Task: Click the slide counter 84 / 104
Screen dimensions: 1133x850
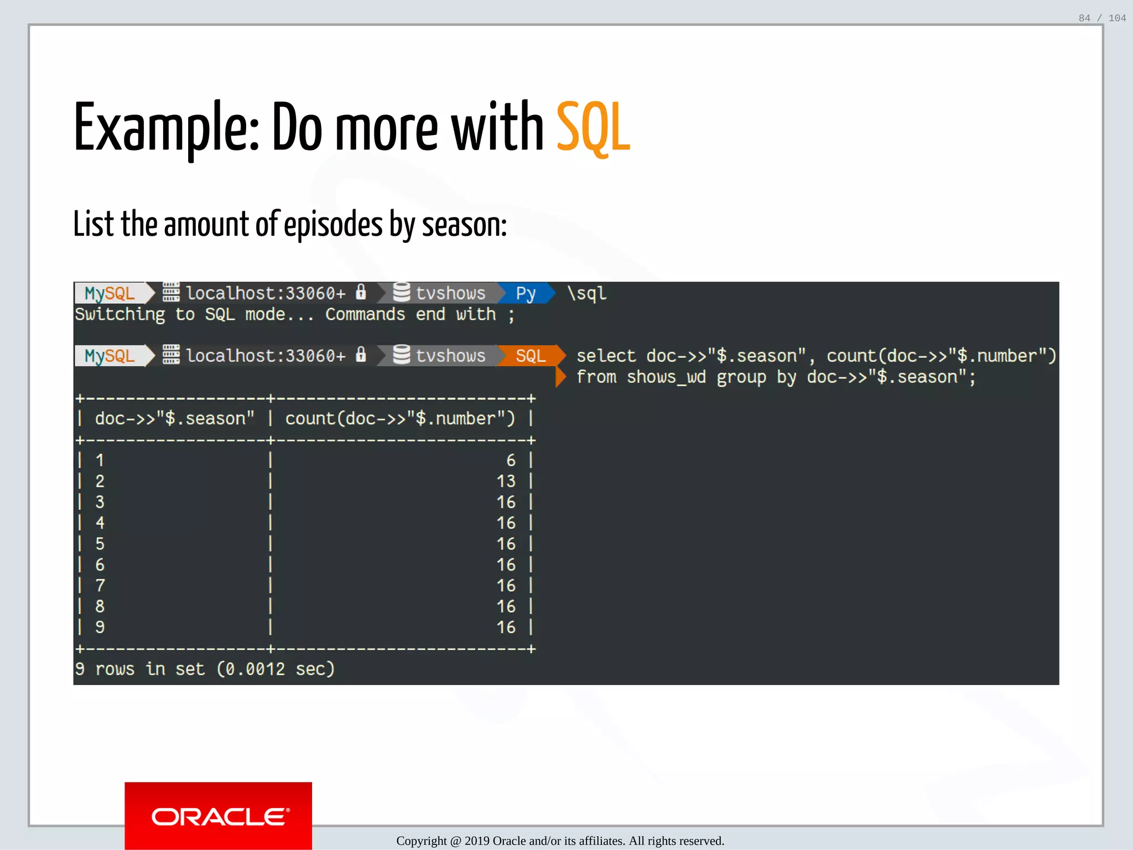Action: pyautogui.click(x=1101, y=18)
